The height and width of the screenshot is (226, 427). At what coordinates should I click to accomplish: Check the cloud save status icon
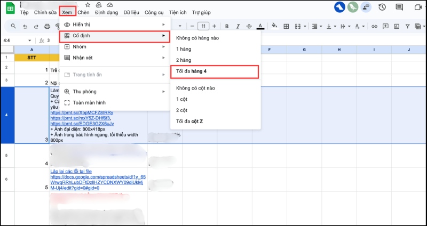pos(110,5)
